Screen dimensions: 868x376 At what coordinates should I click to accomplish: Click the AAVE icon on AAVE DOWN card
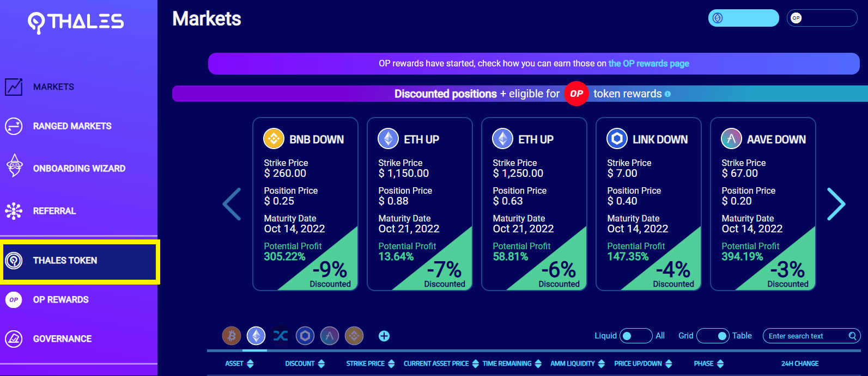(732, 139)
